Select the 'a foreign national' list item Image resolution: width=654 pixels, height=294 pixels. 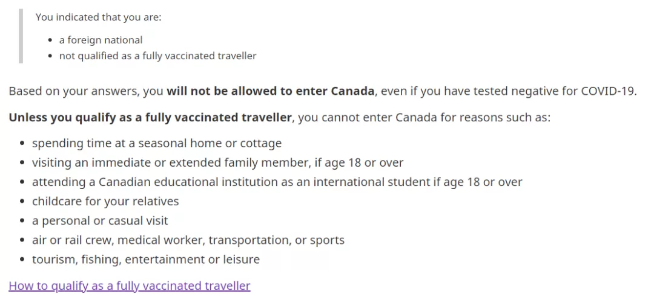[101, 40]
